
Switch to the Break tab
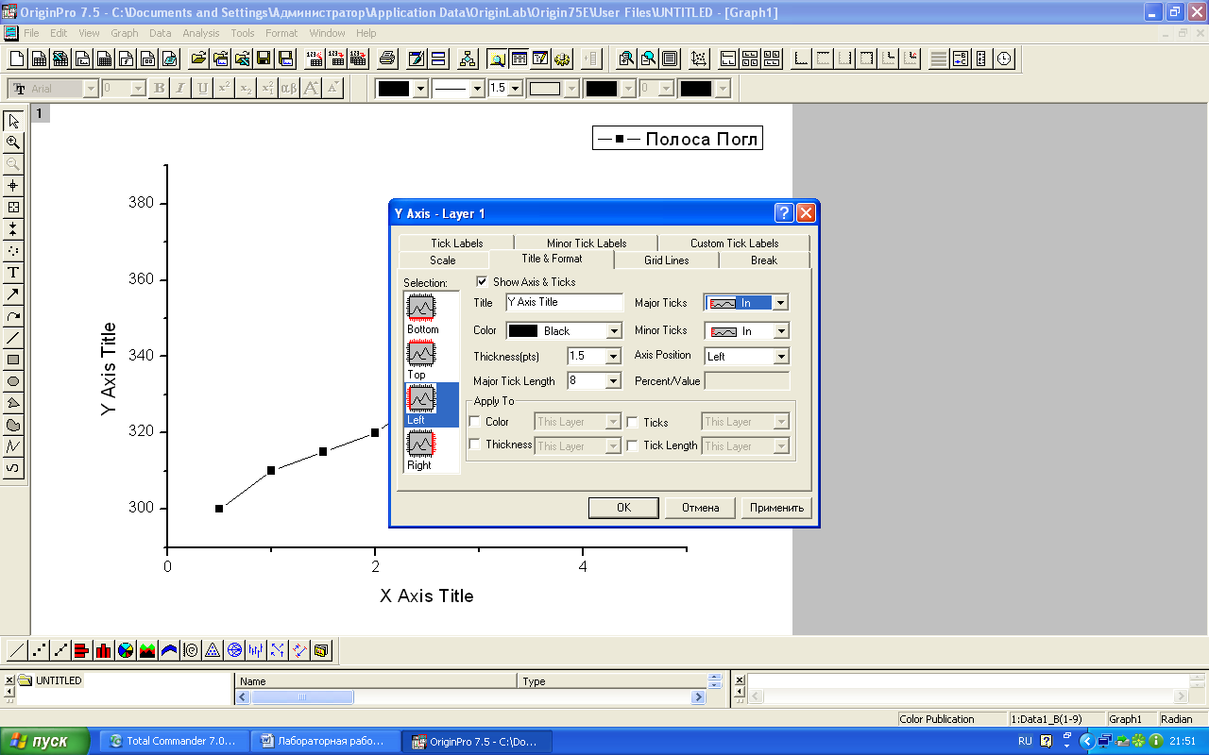point(764,260)
